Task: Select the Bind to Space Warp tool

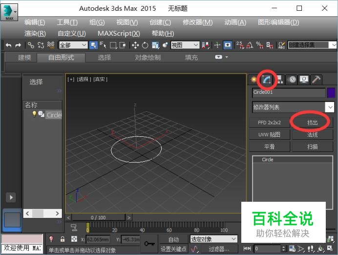Action: [x=51, y=45]
